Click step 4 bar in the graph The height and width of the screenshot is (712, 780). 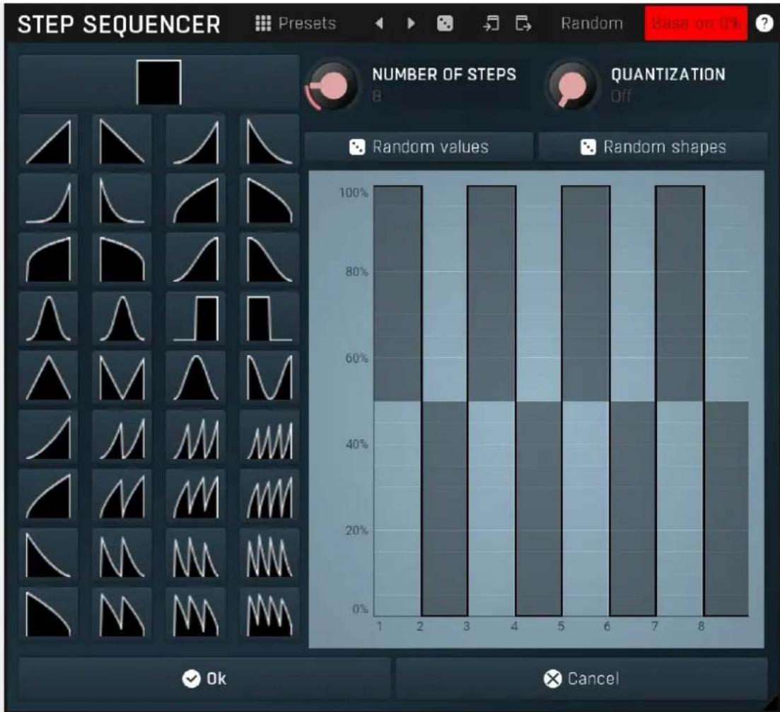pos(539,508)
